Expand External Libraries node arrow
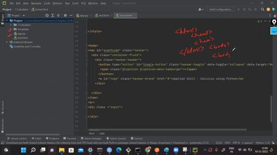Viewport: 277px width, 155px height. 7,42
